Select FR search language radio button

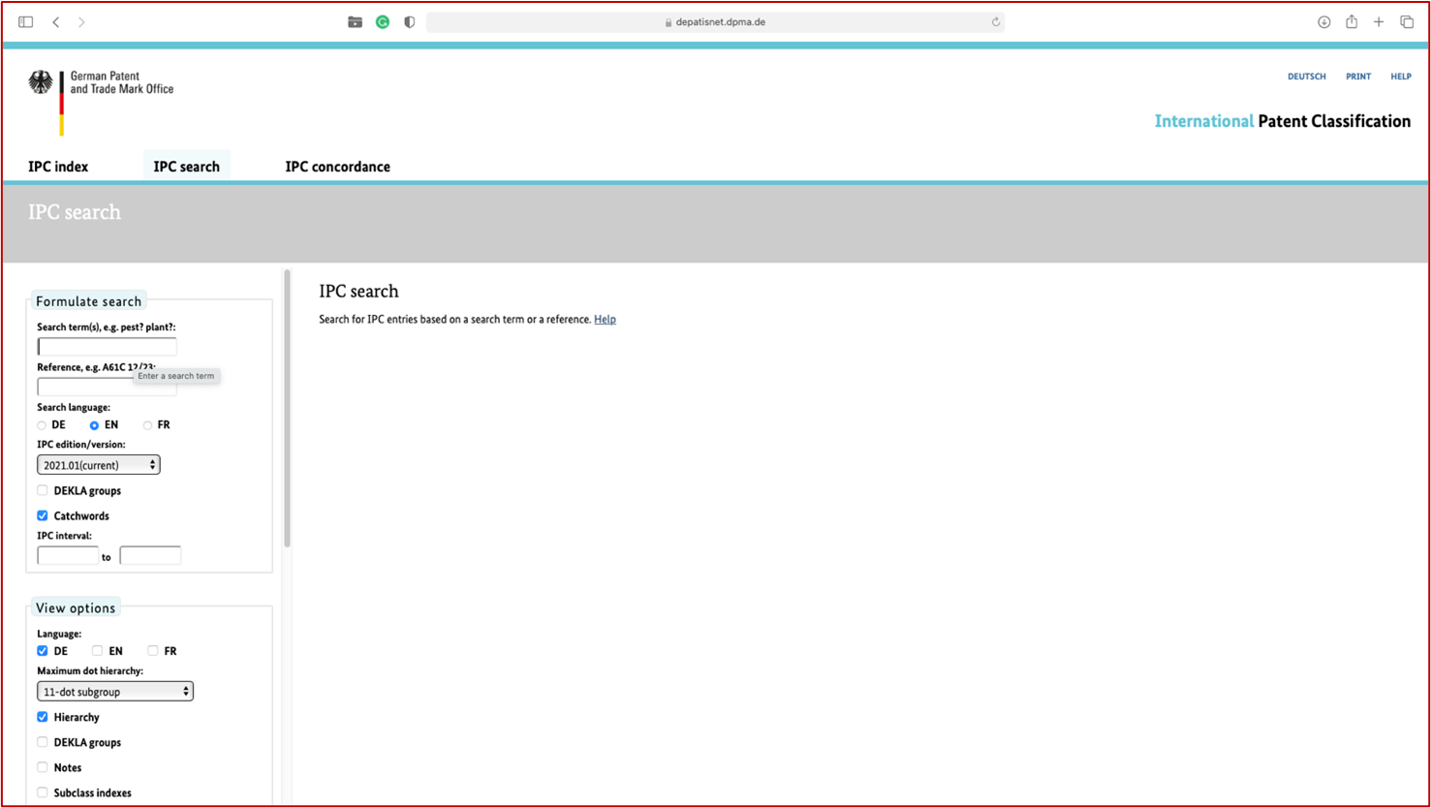point(147,425)
